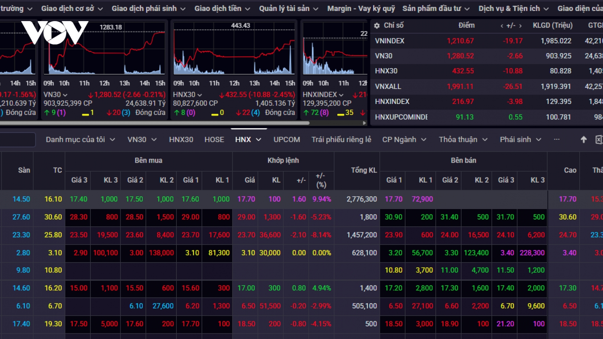Click the VOV logo

click(x=55, y=32)
